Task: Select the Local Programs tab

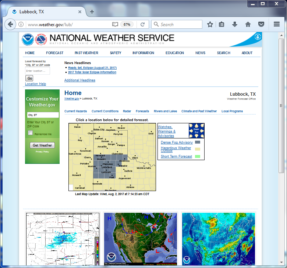Action: click(232, 111)
